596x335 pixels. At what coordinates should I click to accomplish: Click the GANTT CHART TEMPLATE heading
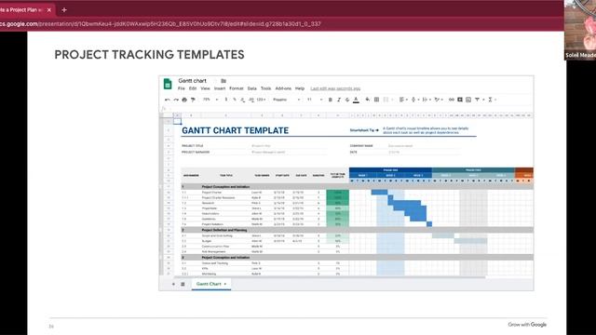coord(235,130)
